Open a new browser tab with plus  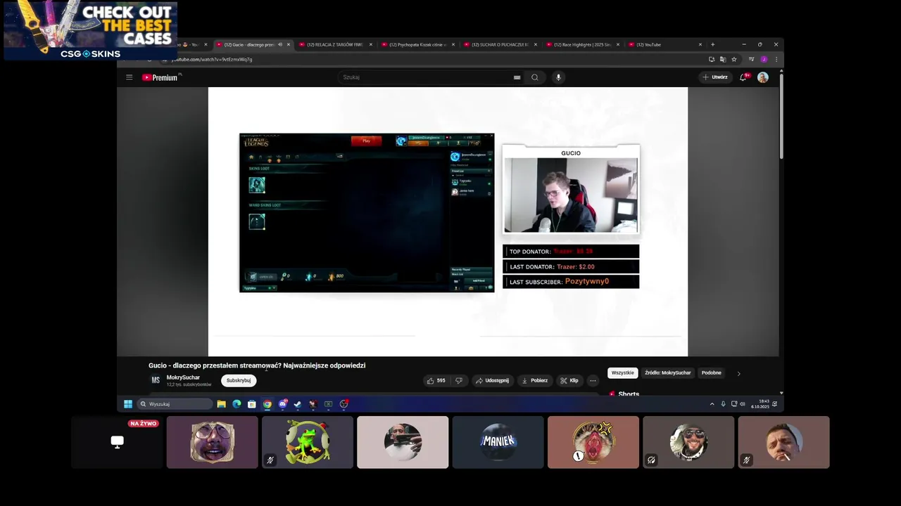tap(712, 44)
